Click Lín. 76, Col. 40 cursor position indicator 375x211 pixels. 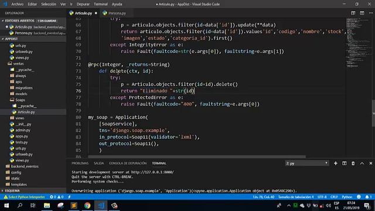click(x=263, y=197)
